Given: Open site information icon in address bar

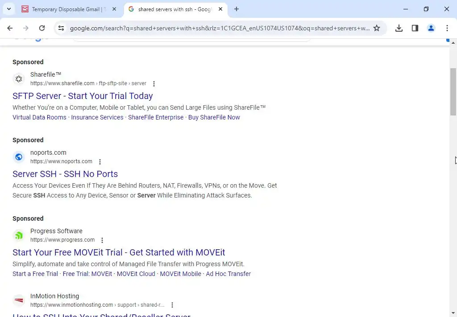Looking at the screenshot, I should tap(61, 28).
